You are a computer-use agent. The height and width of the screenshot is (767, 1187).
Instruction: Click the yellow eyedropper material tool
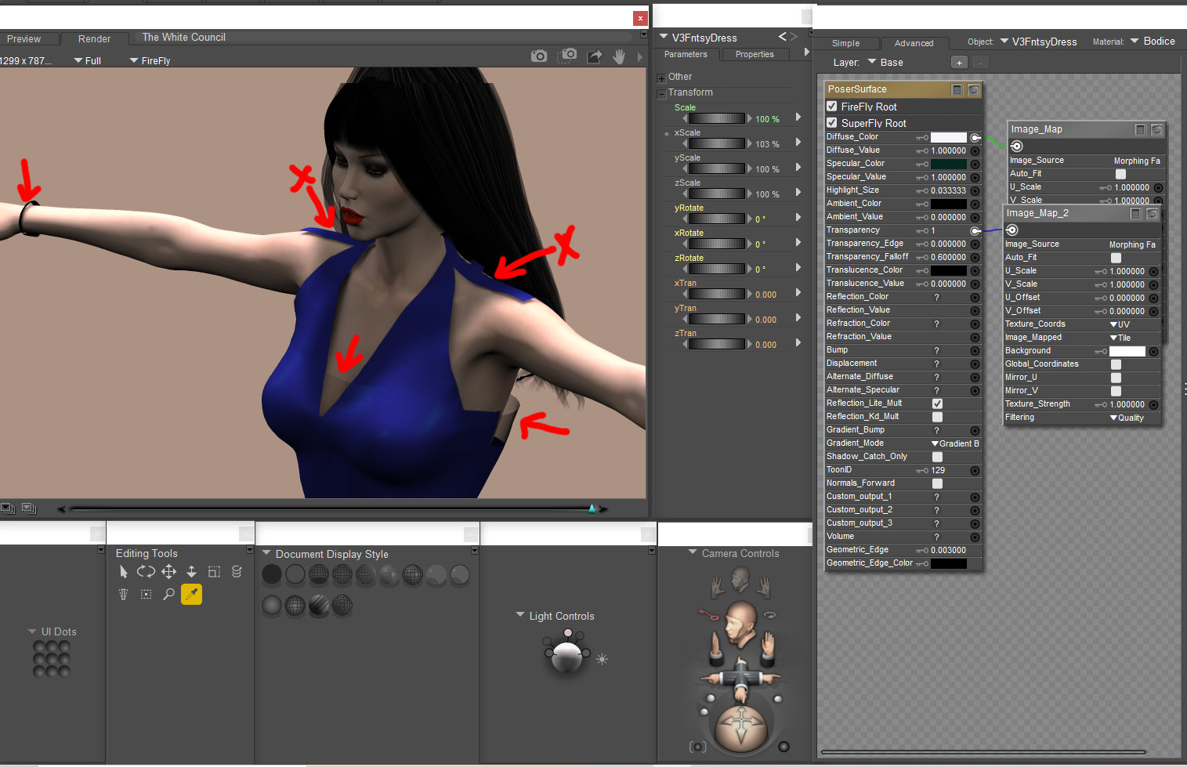pyautogui.click(x=191, y=595)
